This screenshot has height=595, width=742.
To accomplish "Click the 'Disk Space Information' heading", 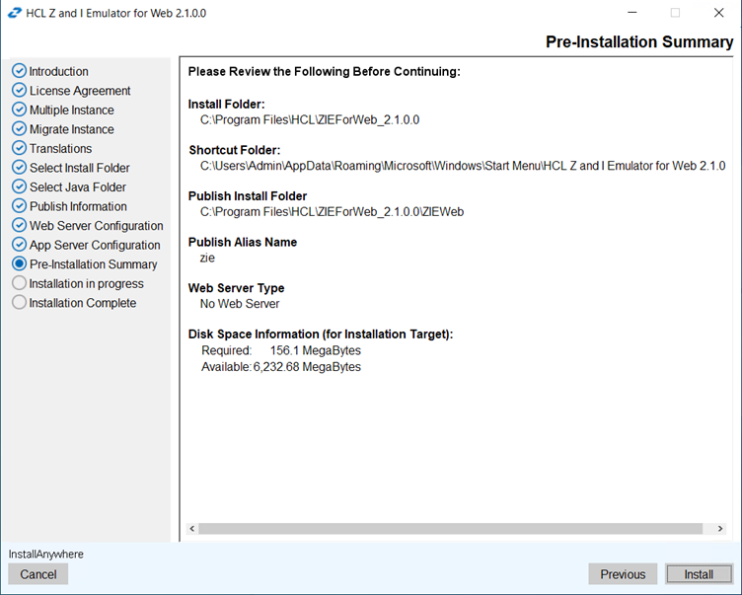I will [x=321, y=335].
